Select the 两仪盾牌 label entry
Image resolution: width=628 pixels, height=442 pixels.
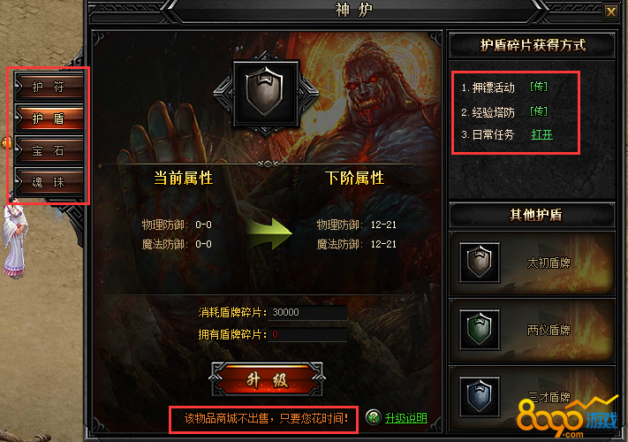[x=549, y=330]
